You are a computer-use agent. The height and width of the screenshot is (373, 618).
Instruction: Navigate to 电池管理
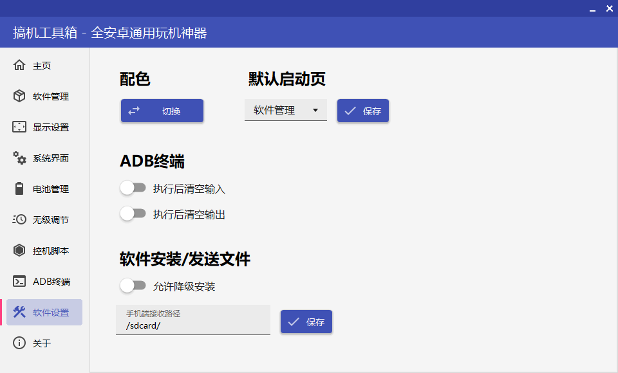click(x=51, y=189)
